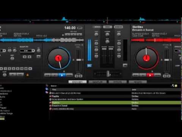This screenshot has width=182, height=137.
Task: Open the BROWSER tab
Action: (77, 82)
